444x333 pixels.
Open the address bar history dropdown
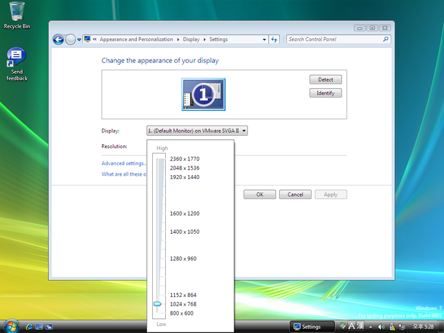click(264, 39)
